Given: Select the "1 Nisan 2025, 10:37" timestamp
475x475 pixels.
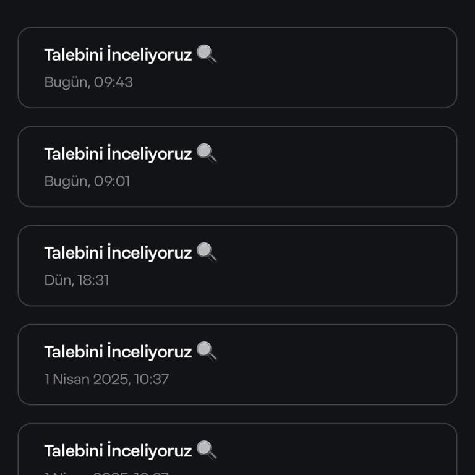Looking at the screenshot, I should pyautogui.click(x=106, y=379).
